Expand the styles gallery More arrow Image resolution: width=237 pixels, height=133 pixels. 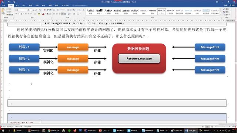pyautogui.click(x=220, y=14)
